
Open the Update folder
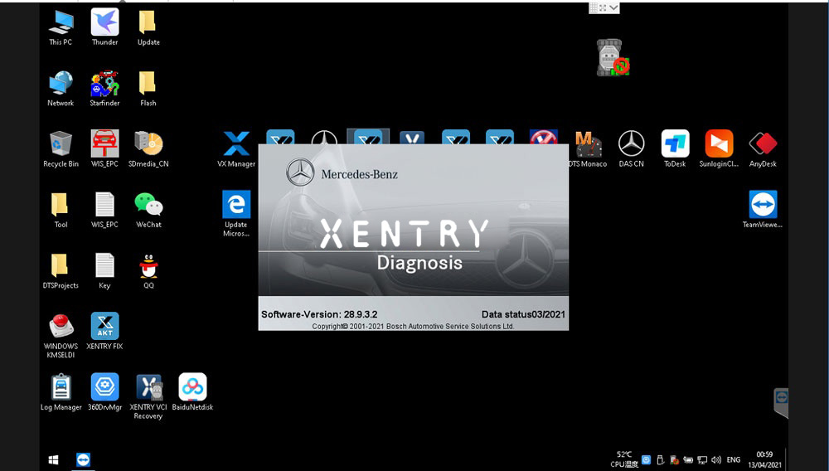click(x=148, y=27)
